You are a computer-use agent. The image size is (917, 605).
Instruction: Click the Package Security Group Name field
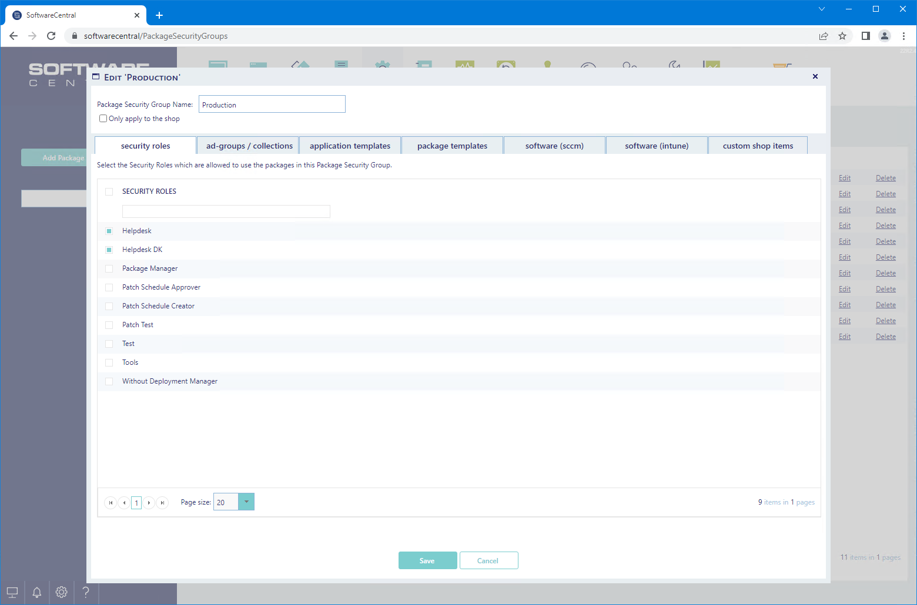(272, 105)
